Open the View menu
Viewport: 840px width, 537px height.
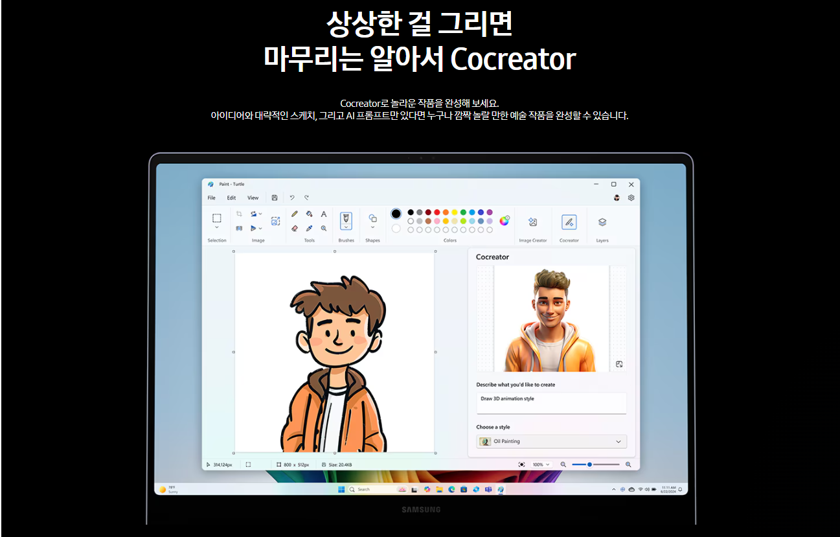click(x=253, y=198)
